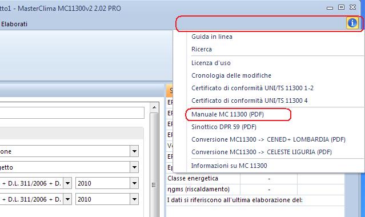365x217 pixels.
Task: Click the blue info help icon
Action: pos(352,23)
